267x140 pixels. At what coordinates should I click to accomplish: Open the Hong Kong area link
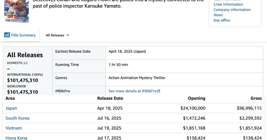tap(16, 138)
